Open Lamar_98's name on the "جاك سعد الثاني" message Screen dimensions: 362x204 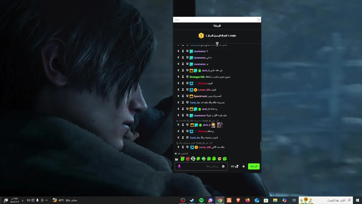(x=204, y=147)
